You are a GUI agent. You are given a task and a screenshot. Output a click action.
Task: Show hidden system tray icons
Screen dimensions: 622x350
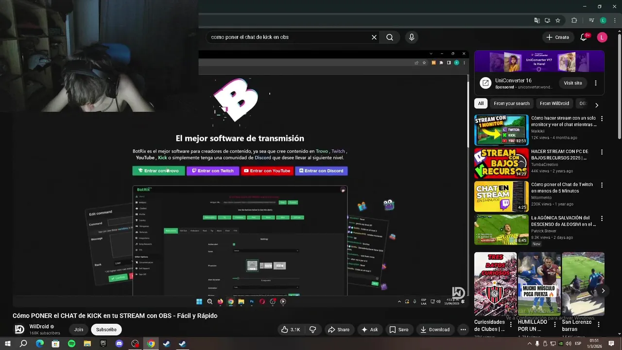pyautogui.click(x=530, y=344)
